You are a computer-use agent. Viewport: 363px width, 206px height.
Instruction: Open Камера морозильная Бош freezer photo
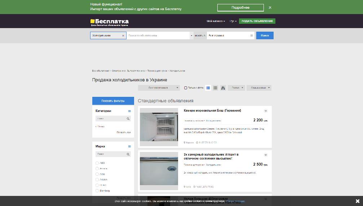pyautogui.click(x=159, y=127)
